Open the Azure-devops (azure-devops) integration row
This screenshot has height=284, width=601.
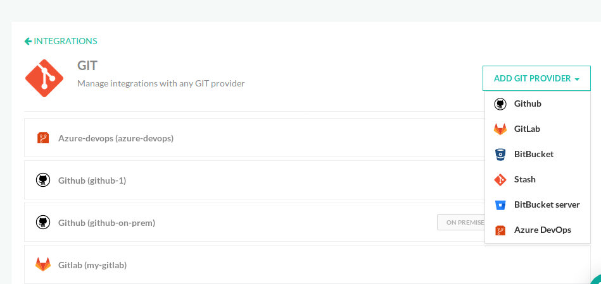pyautogui.click(x=116, y=138)
